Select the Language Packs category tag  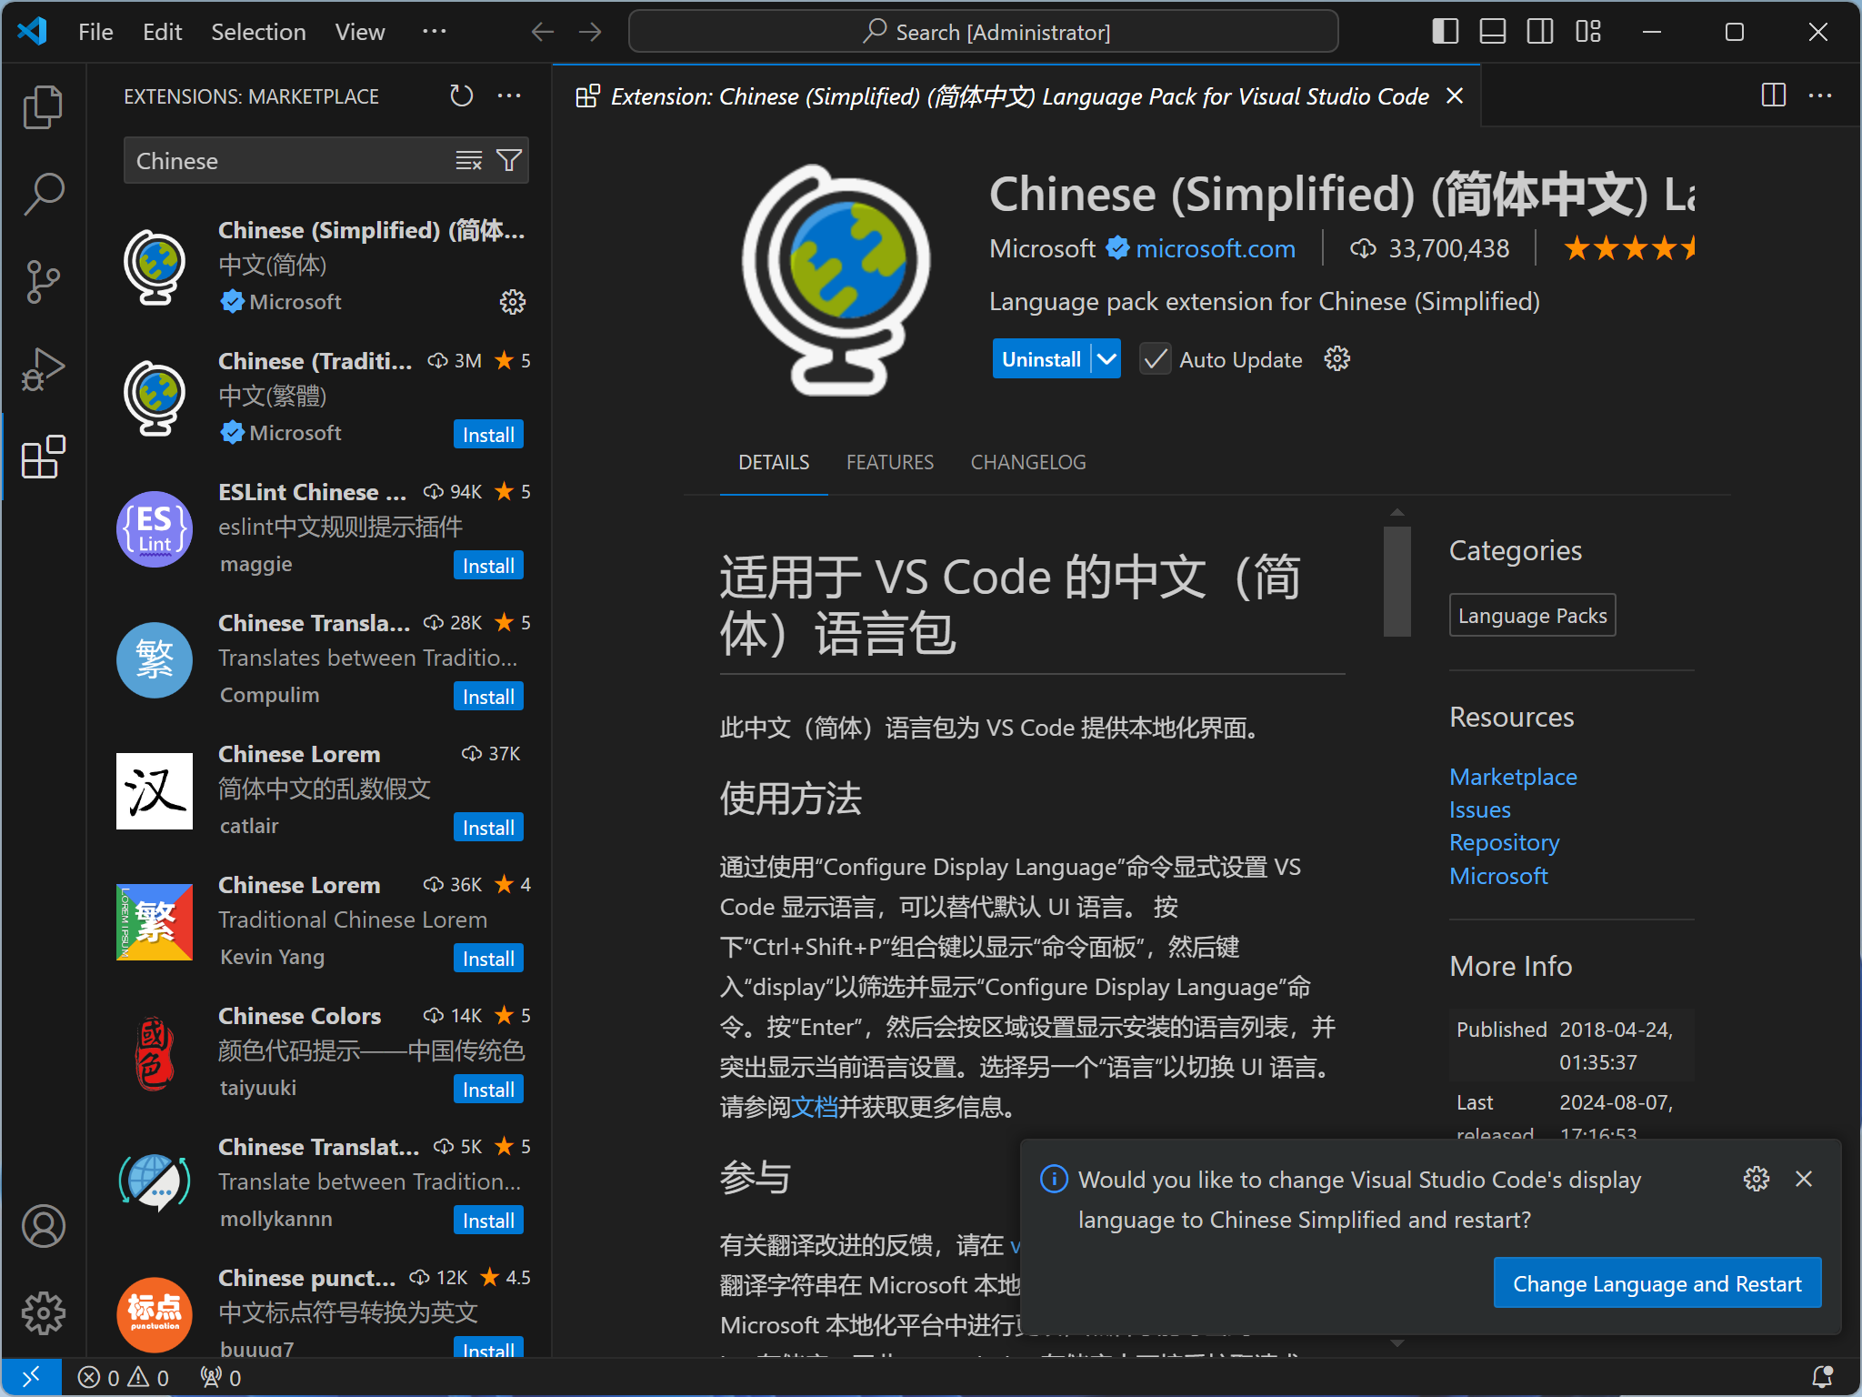(1532, 616)
